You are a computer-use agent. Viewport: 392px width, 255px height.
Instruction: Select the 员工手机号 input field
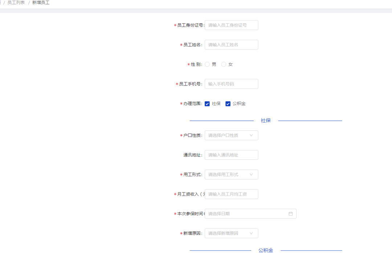click(x=231, y=84)
